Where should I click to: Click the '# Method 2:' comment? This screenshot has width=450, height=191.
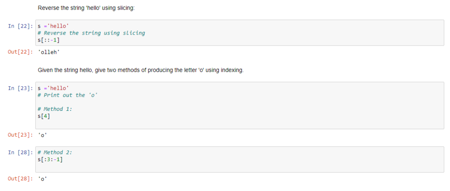click(55, 152)
